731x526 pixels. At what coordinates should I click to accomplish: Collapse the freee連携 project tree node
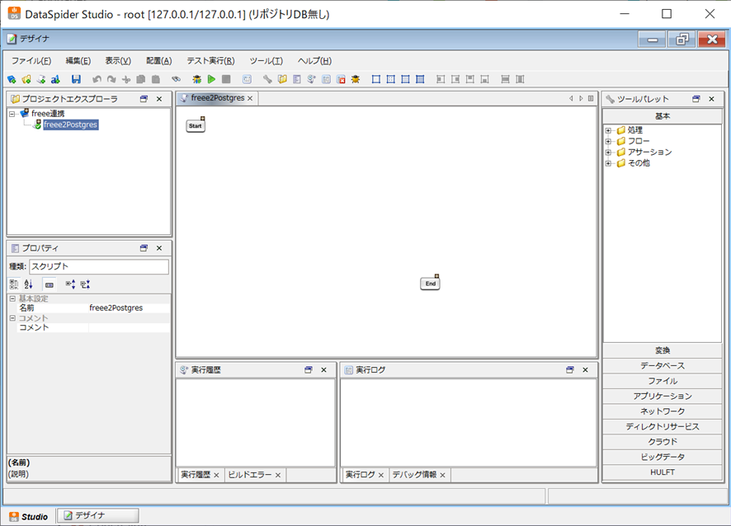click(12, 114)
